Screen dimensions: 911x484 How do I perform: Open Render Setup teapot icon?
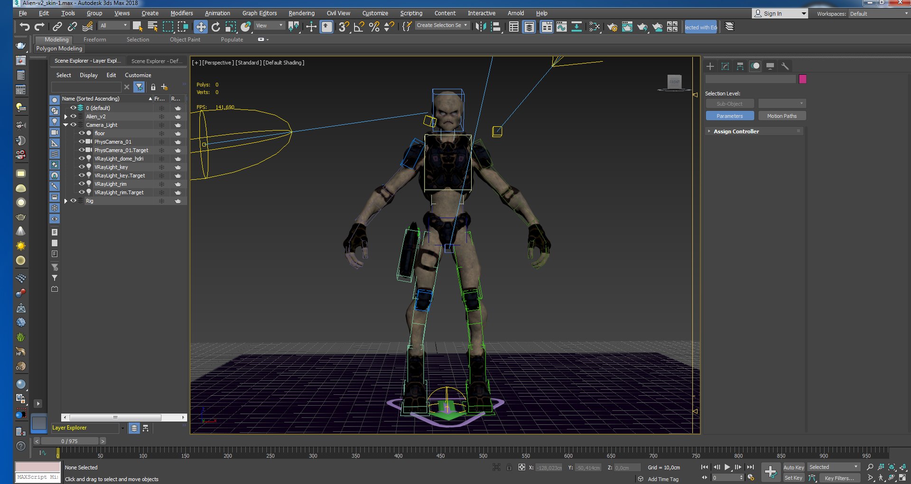point(612,27)
